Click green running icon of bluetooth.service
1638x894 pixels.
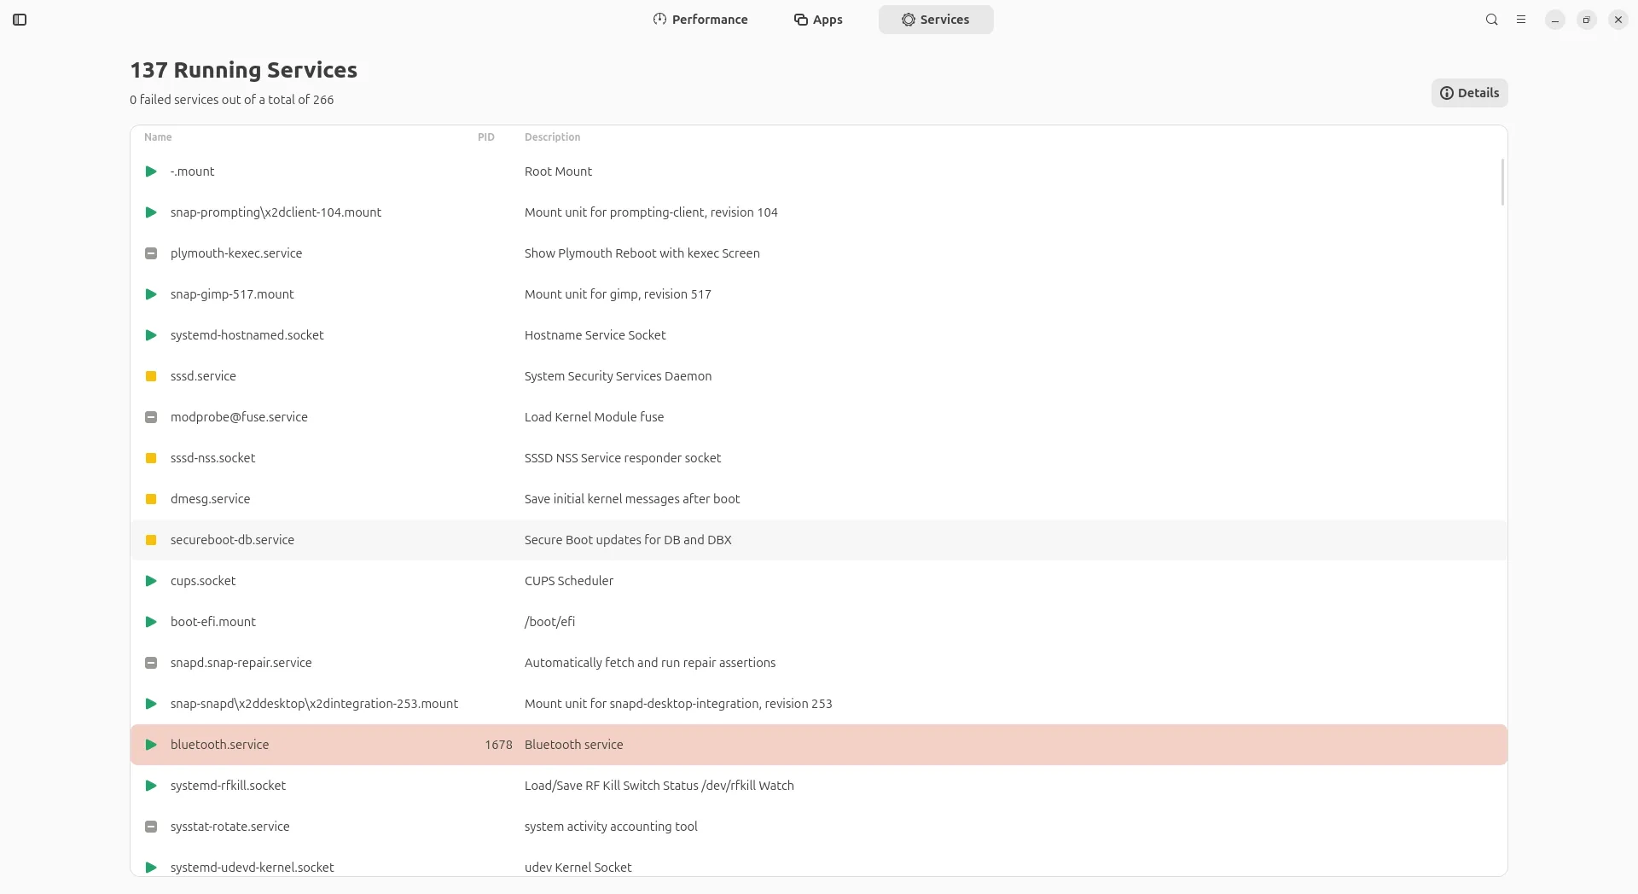(151, 745)
